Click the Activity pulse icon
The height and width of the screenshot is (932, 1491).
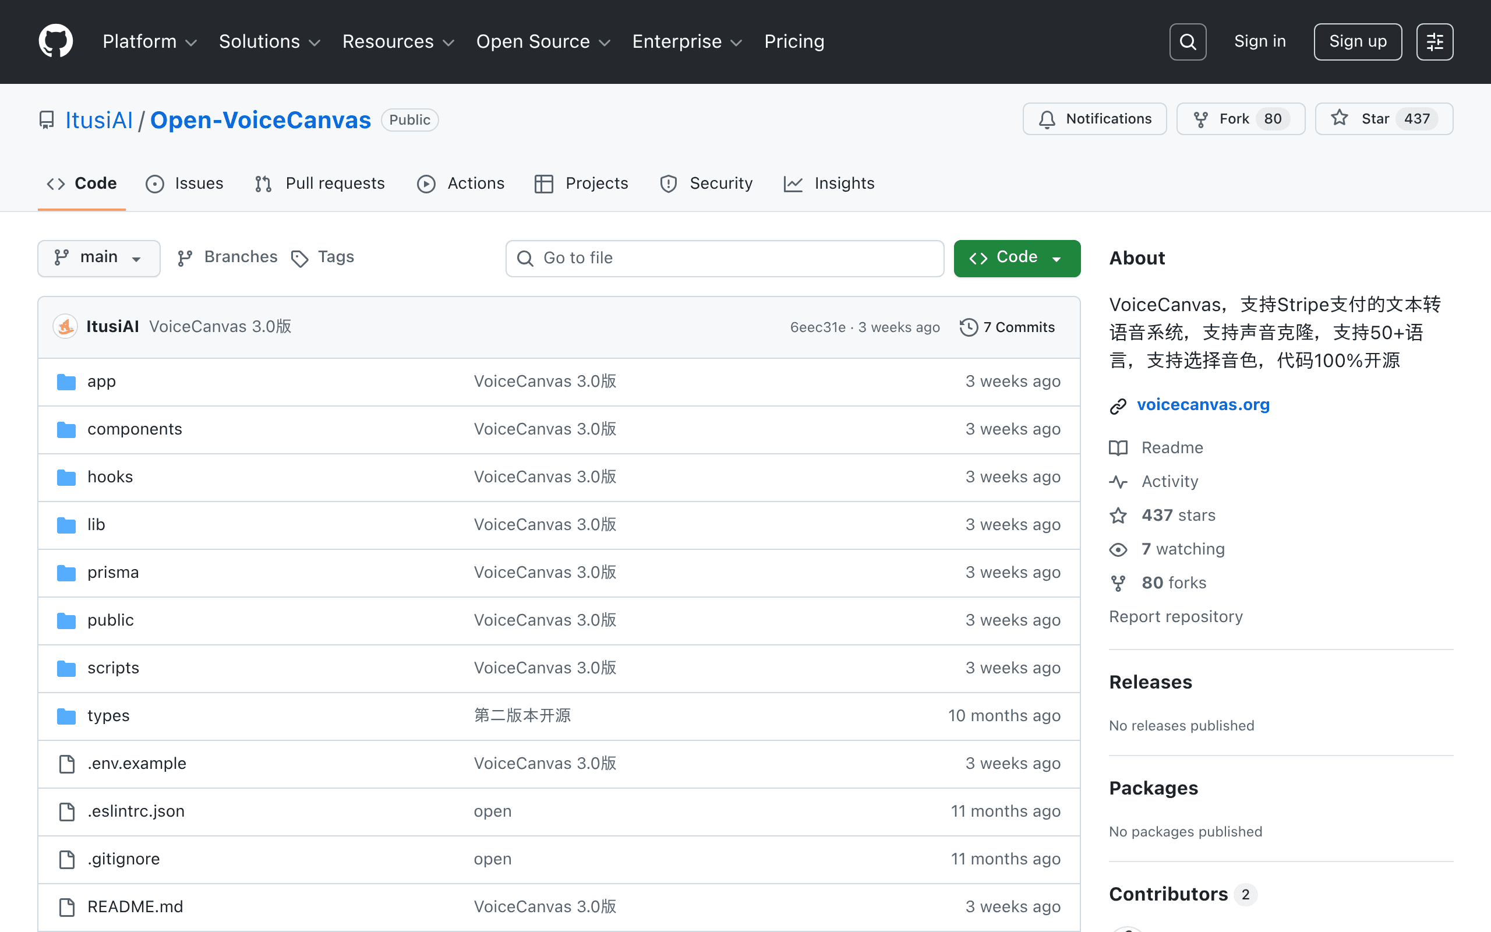coord(1118,482)
